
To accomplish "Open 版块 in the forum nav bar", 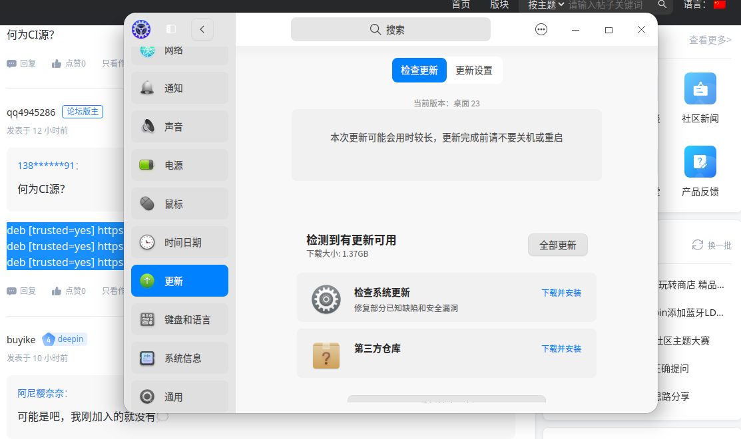I will [x=499, y=5].
